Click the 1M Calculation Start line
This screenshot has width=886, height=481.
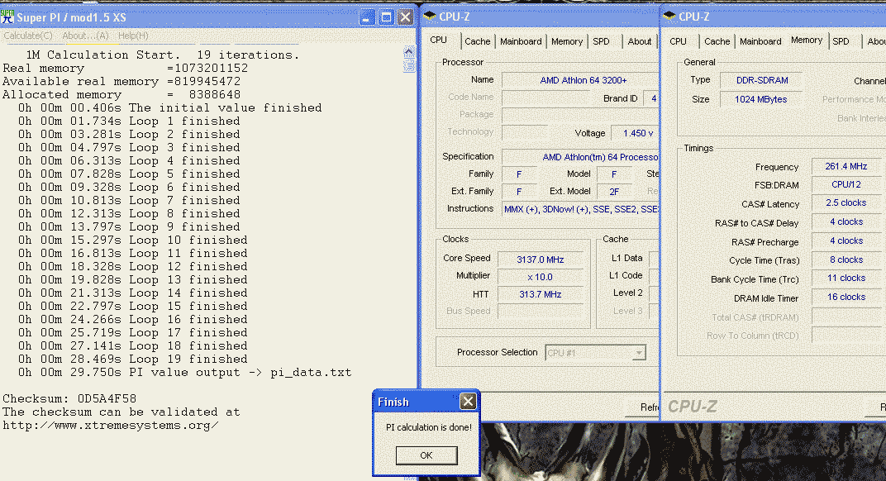pos(163,55)
